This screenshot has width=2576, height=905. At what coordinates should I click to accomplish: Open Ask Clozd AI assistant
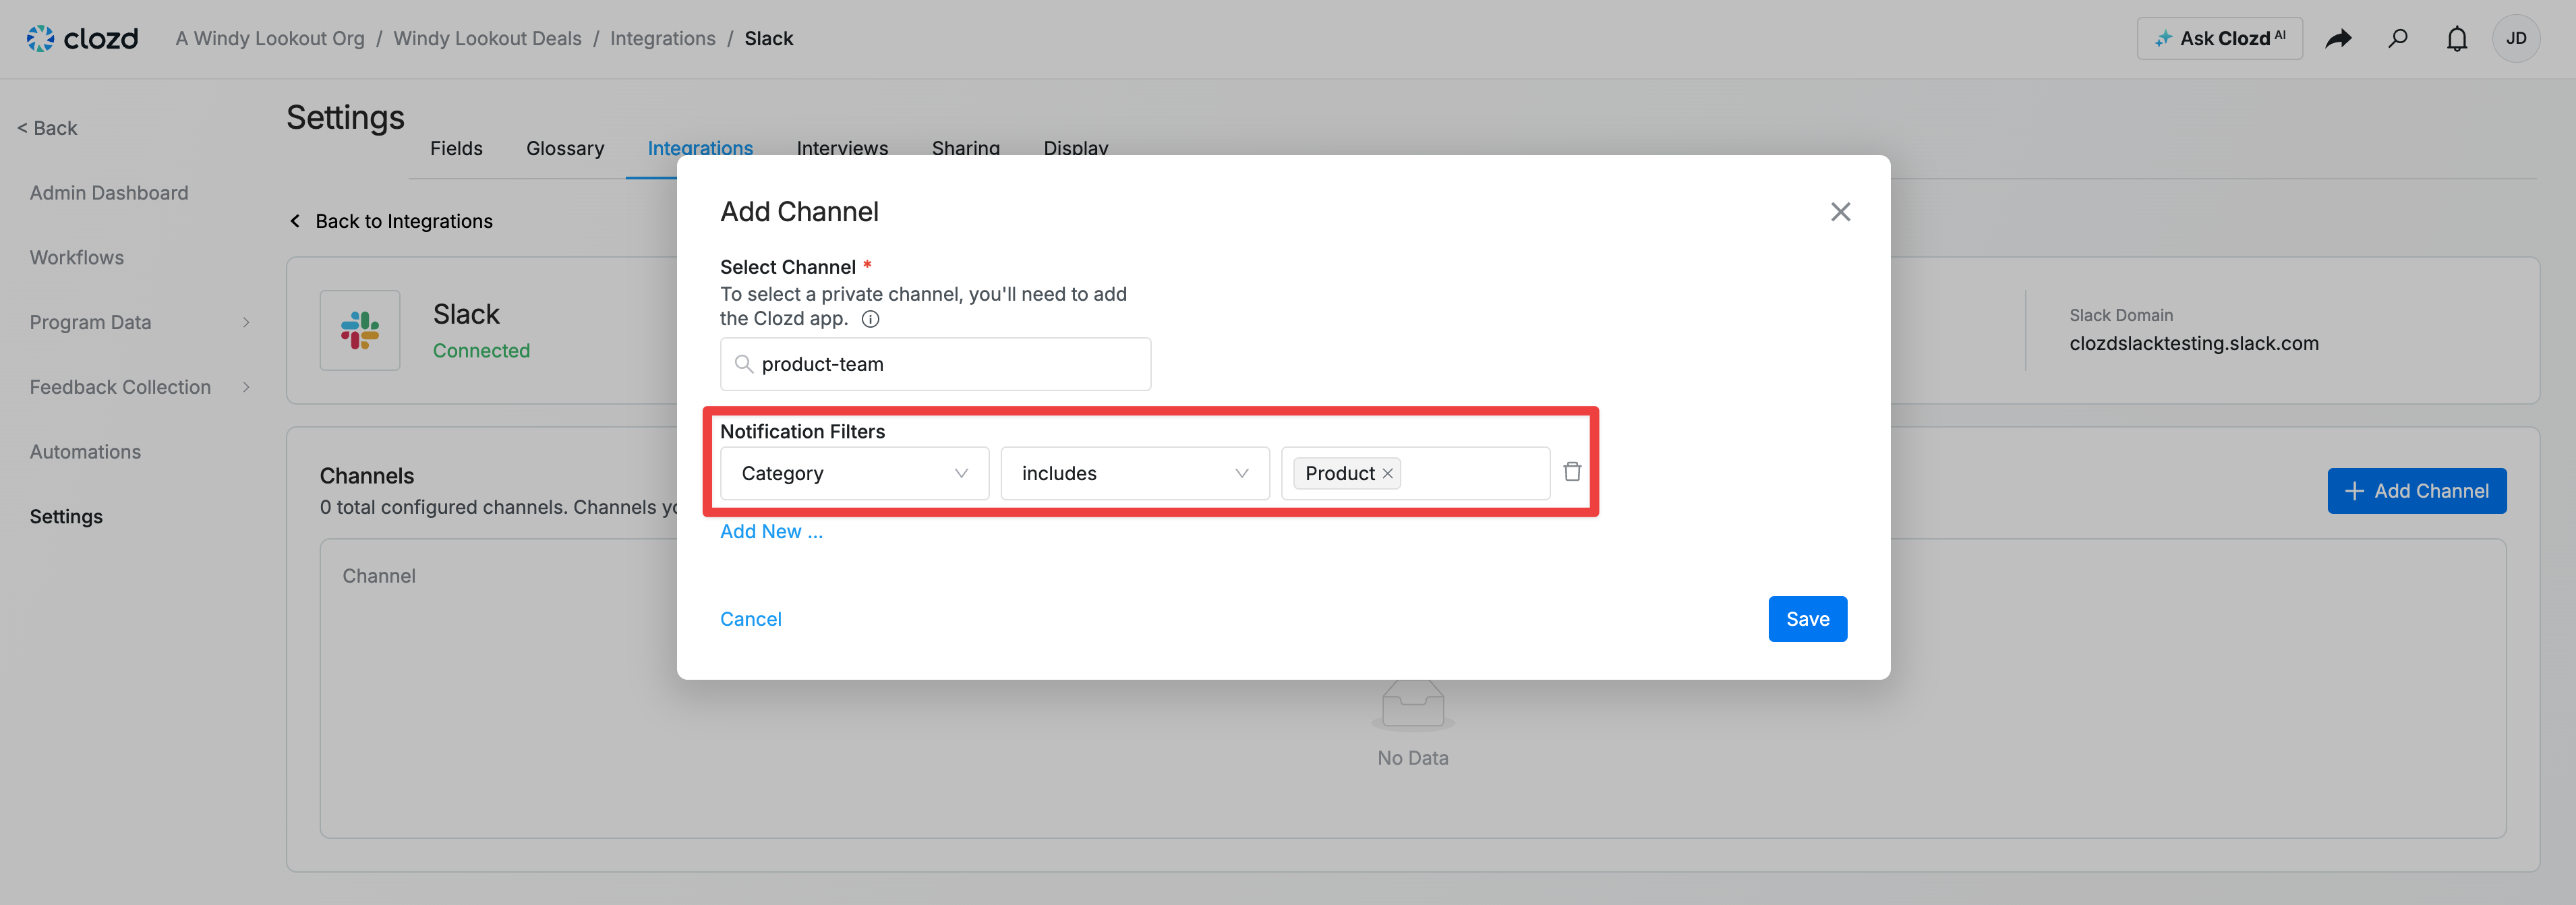[x=2219, y=39]
